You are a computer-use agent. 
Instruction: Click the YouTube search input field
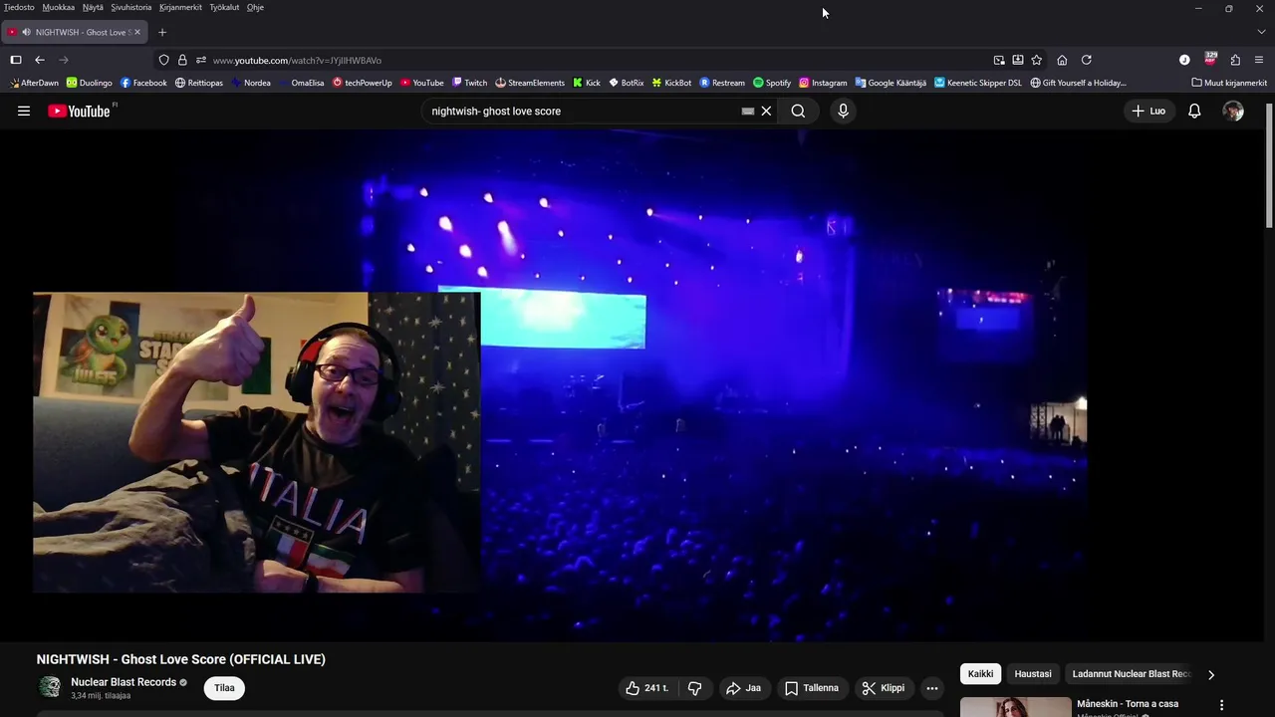point(583,111)
